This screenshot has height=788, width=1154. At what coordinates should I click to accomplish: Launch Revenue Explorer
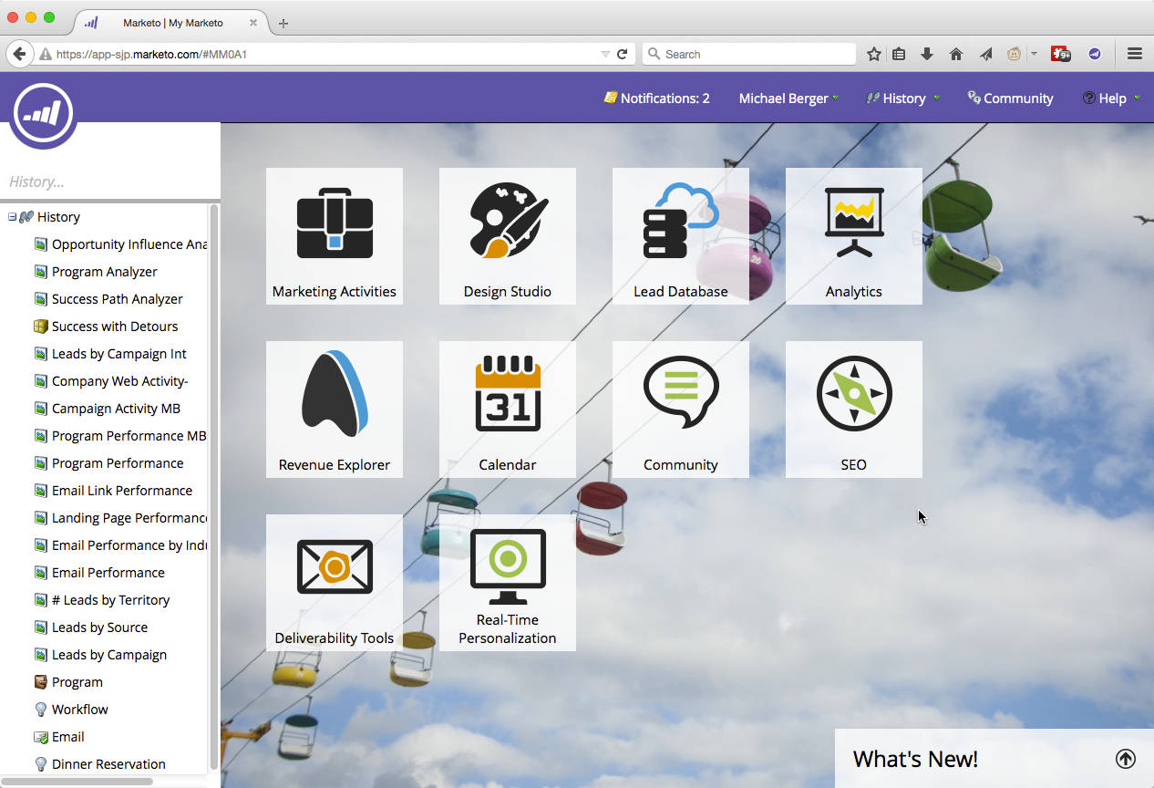pos(334,409)
